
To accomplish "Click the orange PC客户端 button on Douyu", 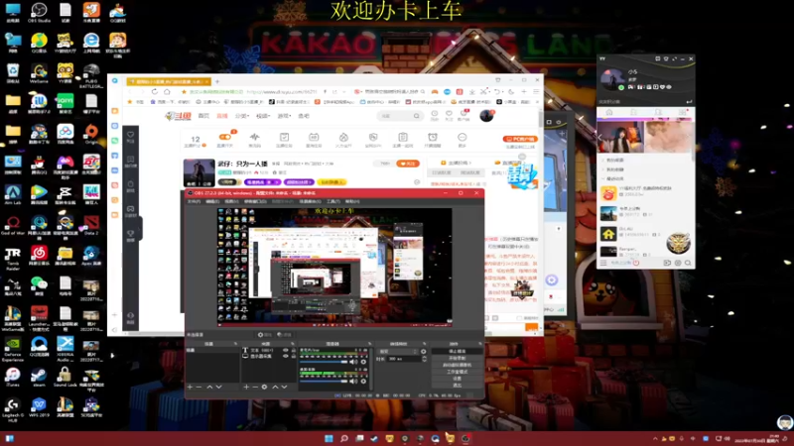I will coord(520,139).
